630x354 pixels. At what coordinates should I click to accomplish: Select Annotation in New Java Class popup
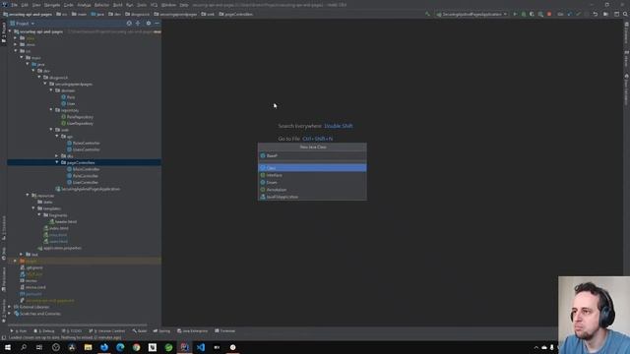point(312,190)
